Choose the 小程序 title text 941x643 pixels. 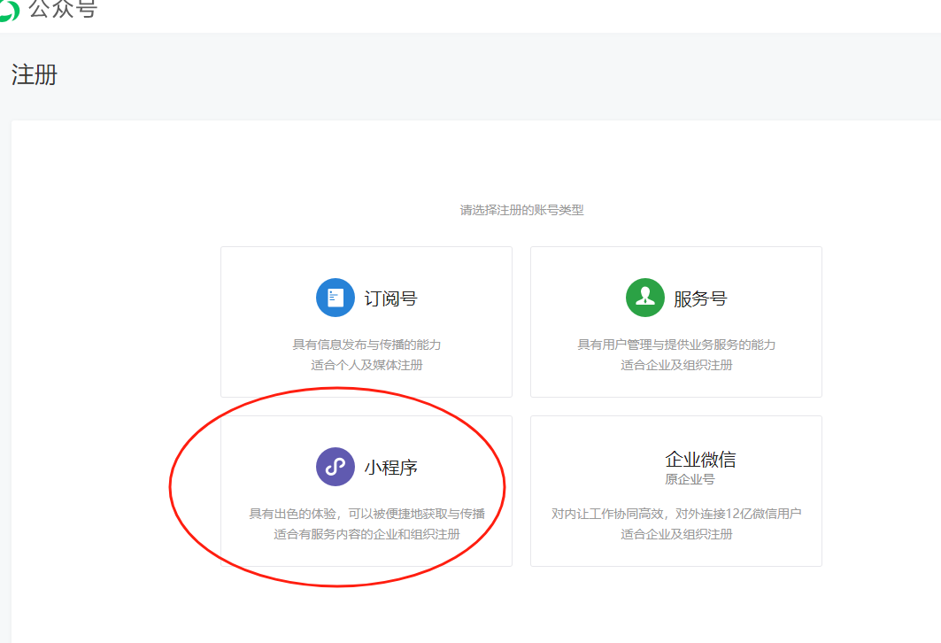390,468
